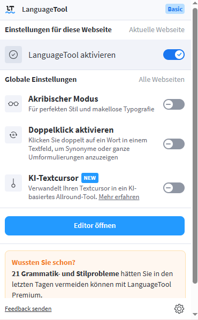Click the 21 Grammatik- und Stilprobleme text
This screenshot has width=198, height=320.
[65, 273]
